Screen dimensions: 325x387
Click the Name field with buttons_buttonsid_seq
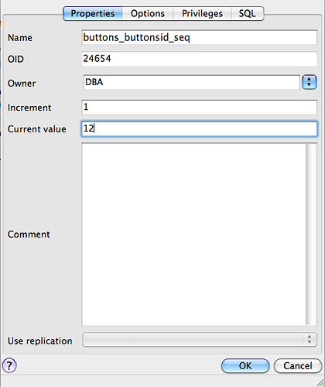tap(199, 37)
